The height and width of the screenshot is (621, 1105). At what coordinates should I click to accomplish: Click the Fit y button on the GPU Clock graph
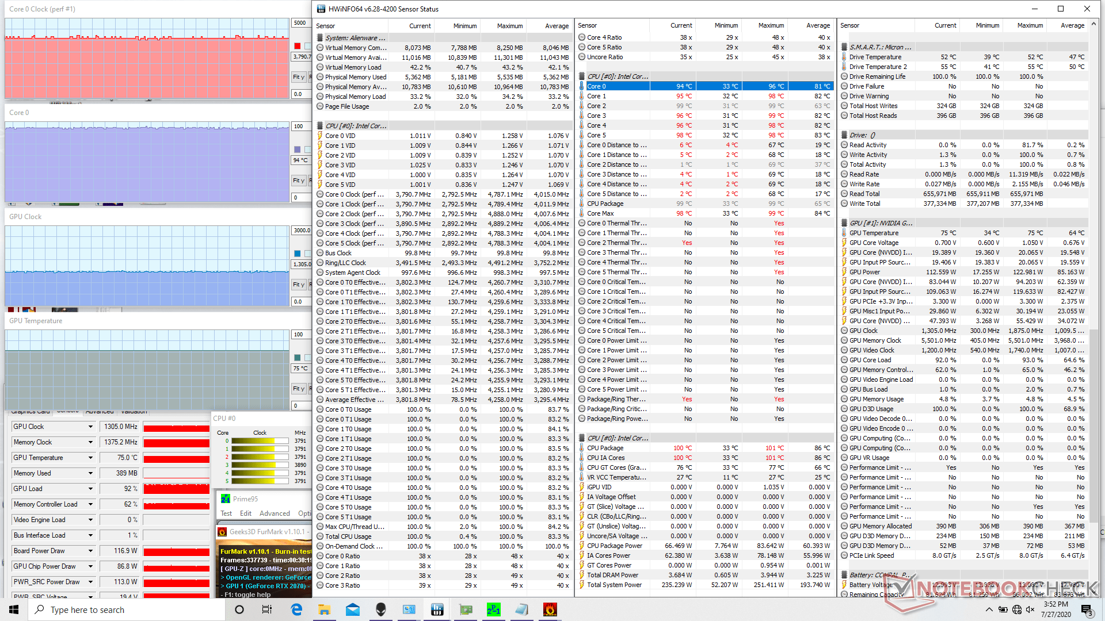tap(299, 284)
